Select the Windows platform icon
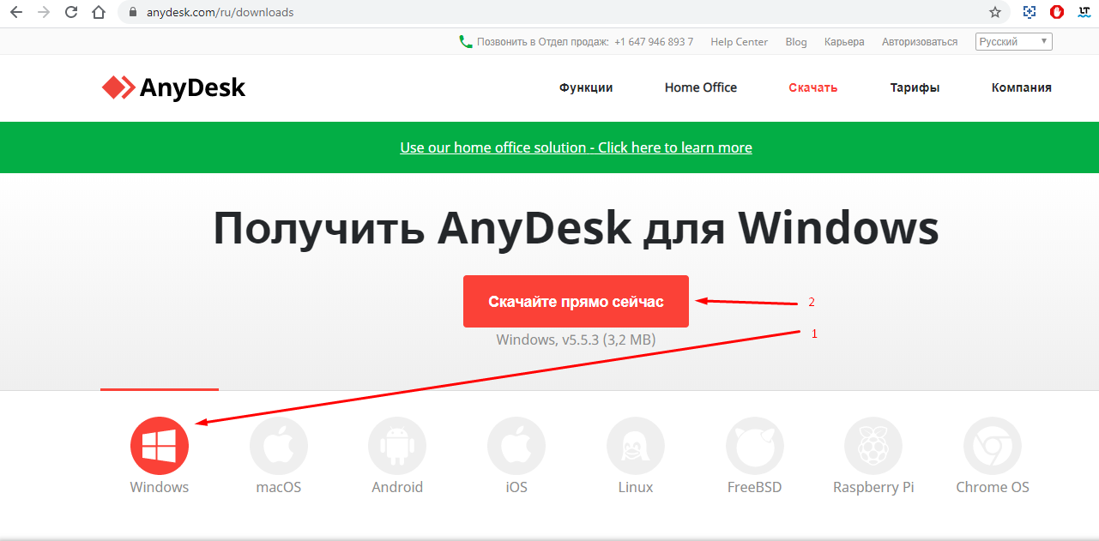Screen dimensions: 1099x541 pyautogui.click(x=160, y=446)
